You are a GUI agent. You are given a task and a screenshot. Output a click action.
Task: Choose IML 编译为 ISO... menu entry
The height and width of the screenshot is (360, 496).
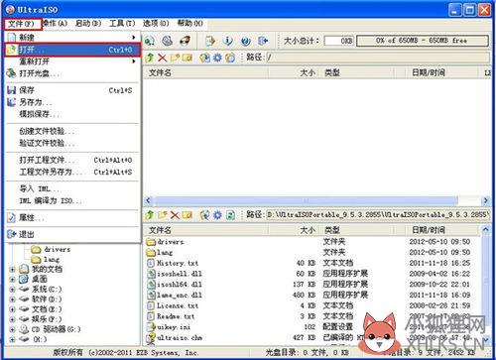pos(72,200)
